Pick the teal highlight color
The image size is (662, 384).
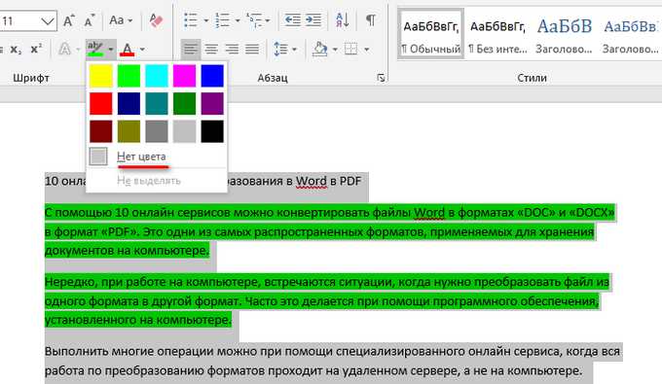point(157,104)
